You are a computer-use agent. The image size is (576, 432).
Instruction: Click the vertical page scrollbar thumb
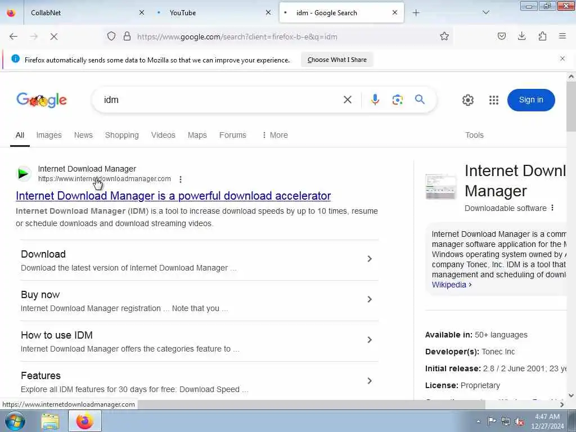571,106
